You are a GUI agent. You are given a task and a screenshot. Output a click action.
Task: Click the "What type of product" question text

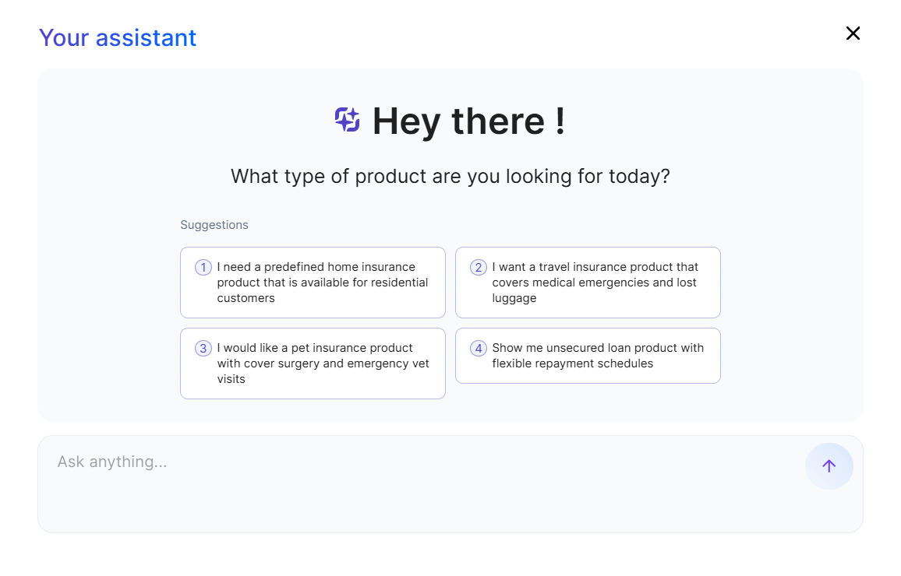tap(450, 177)
